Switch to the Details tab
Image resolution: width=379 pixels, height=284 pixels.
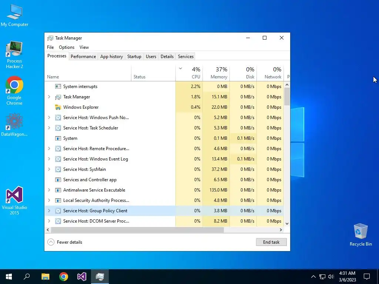click(167, 57)
